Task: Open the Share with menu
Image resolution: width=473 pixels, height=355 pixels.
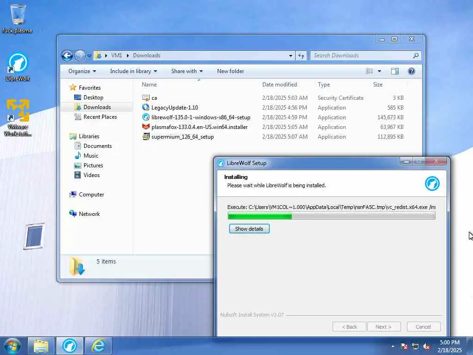Action: (x=187, y=71)
